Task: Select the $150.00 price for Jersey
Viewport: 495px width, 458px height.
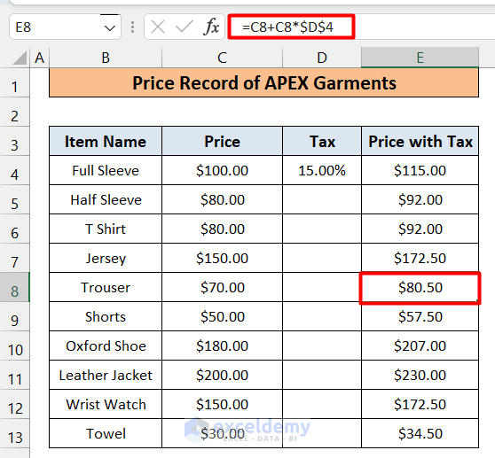Action: (x=222, y=258)
